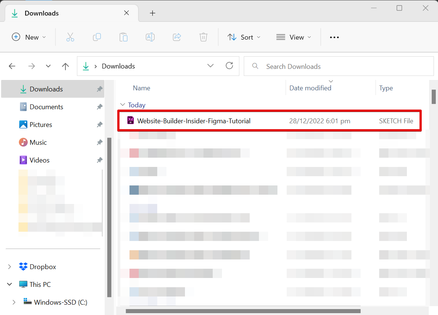Open the Sort dropdown menu
Image resolution: width=438 pixels, height=315 pixels.
tap(244, 37)
